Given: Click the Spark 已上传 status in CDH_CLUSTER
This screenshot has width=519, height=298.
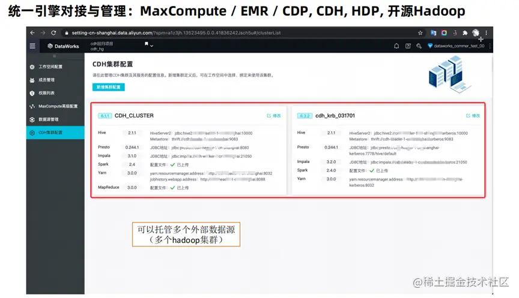Looking at the screenshot, I should coord(180,164).
